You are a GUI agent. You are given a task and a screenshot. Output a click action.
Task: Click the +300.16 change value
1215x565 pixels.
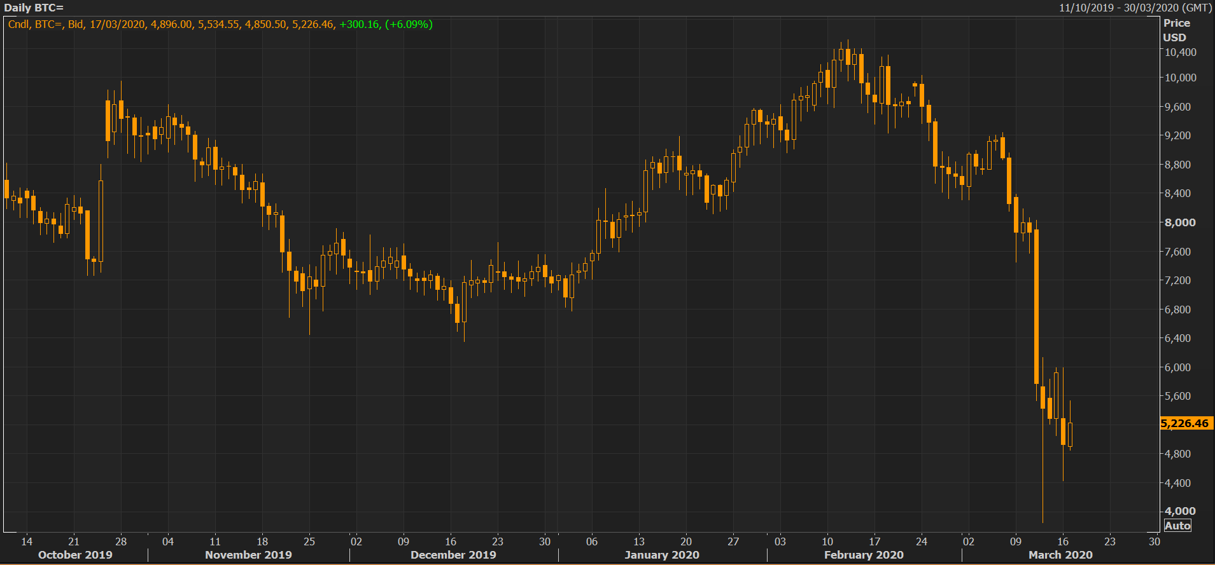(x=359, y=24)
